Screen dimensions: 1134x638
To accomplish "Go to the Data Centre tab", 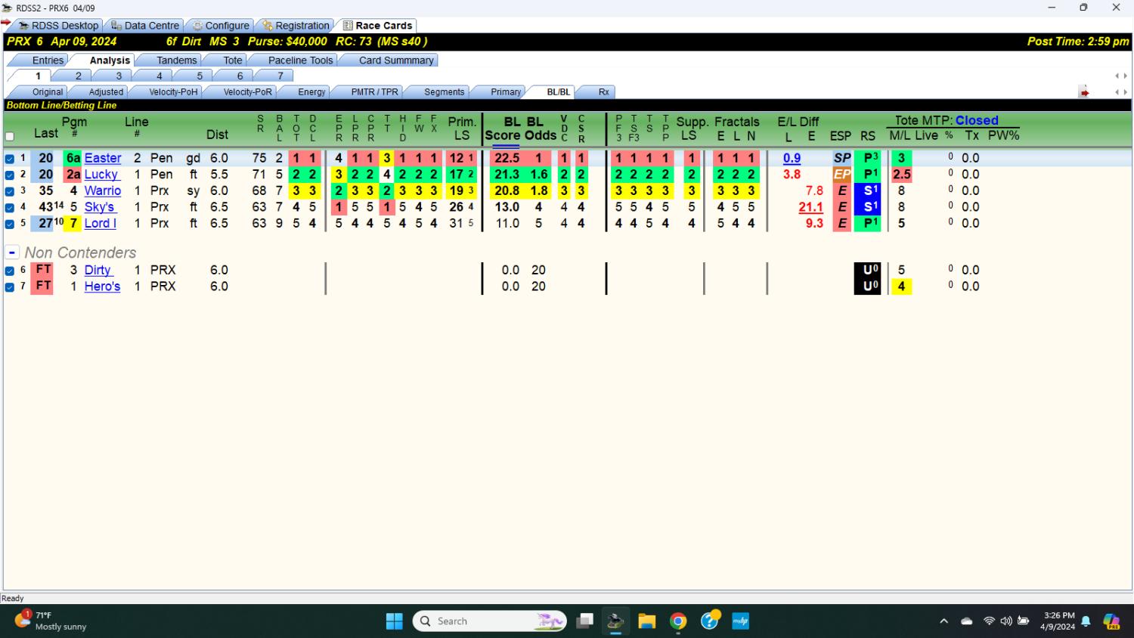I will [144, 26].
